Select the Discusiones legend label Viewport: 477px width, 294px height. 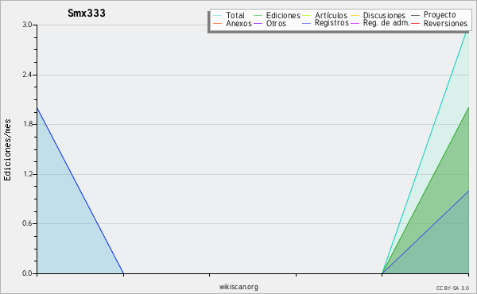tap(384, 16)
